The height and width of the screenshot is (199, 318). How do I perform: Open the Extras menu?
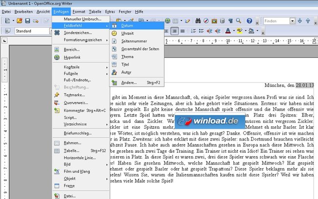(110, 12)
